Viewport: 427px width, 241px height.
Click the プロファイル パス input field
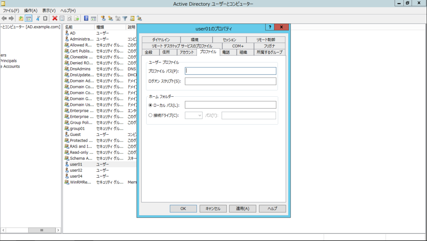coord(230,71)
